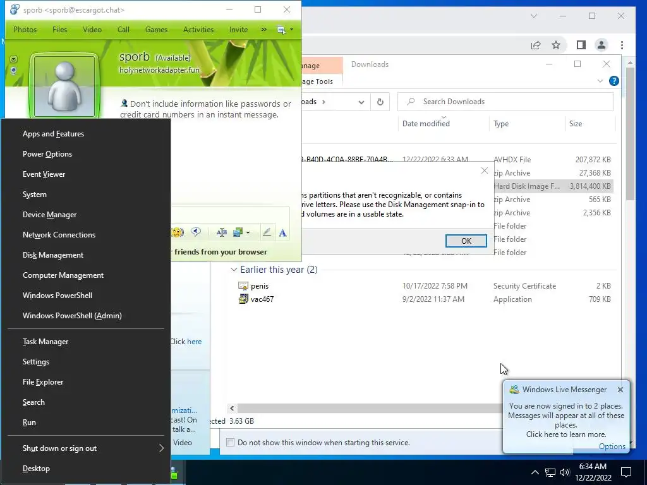Screen dimensions: 647x485
Task: Sort by the Size column header
Action: [x=576, y=124]
